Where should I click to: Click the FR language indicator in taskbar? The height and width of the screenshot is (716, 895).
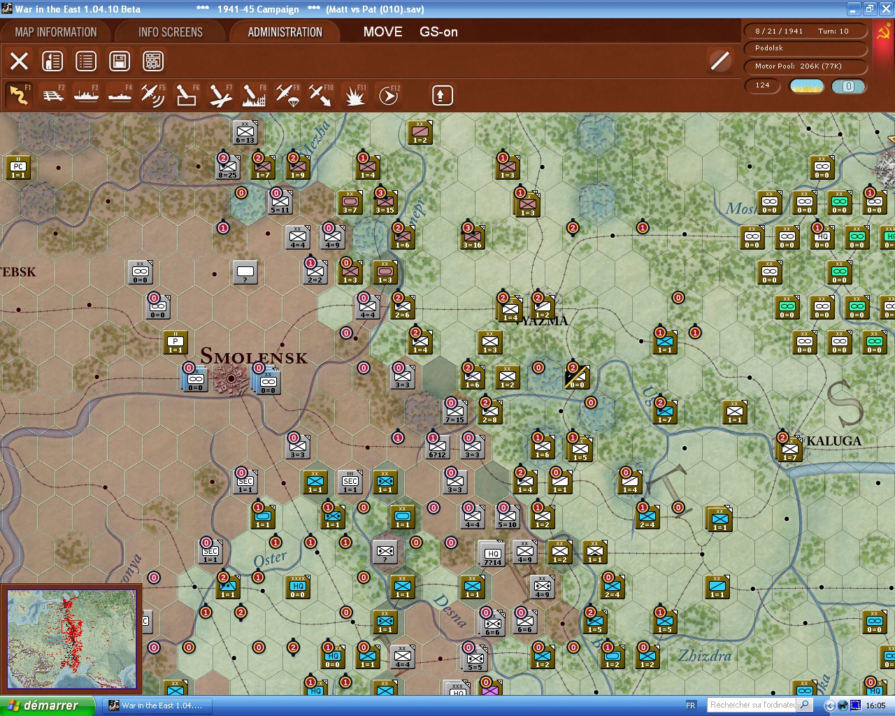[x=691, y=706]
